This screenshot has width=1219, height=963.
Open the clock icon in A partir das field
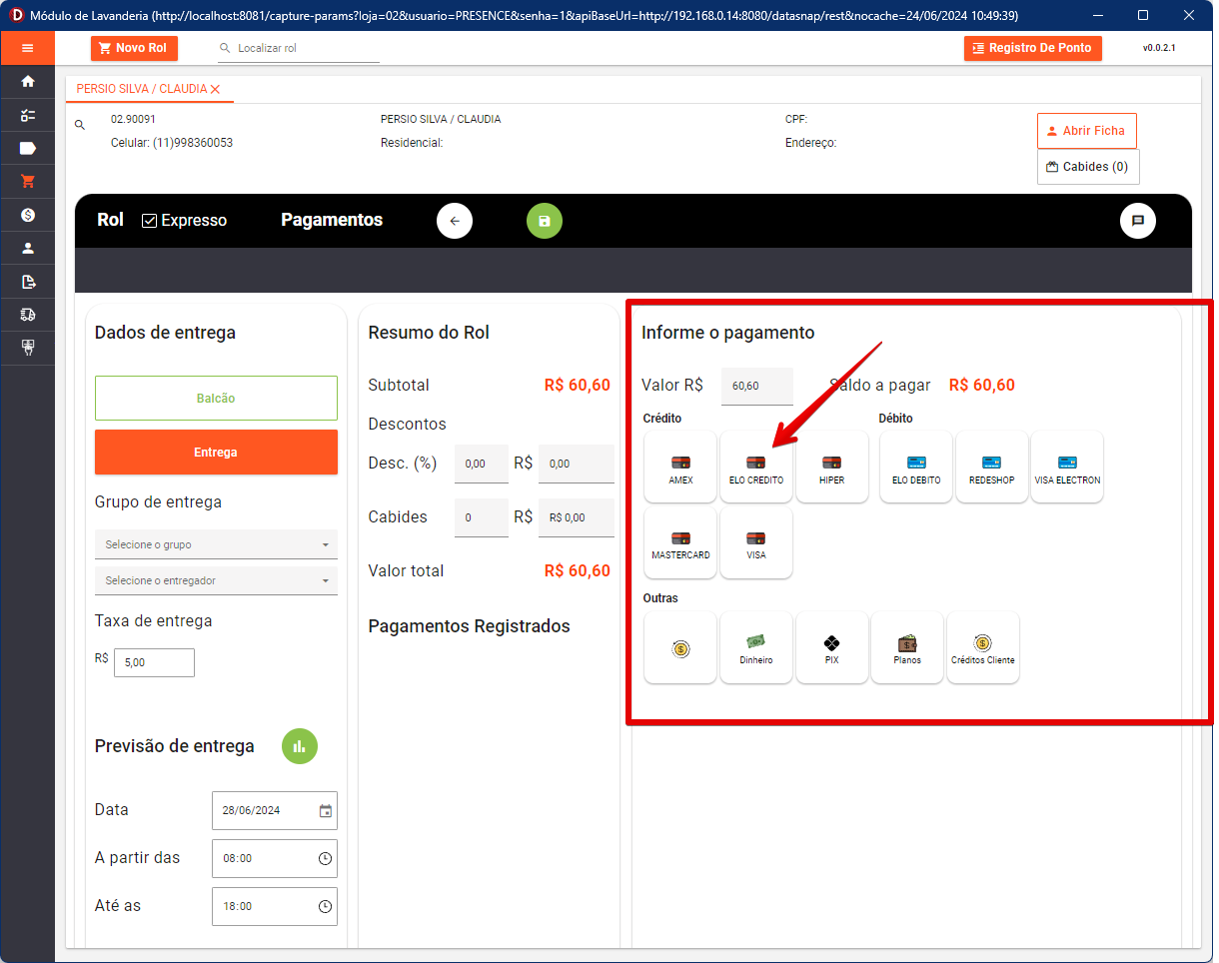click(x=325, y=859)
